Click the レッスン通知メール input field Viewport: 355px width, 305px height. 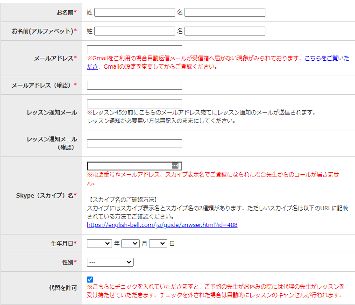(135, 104)
